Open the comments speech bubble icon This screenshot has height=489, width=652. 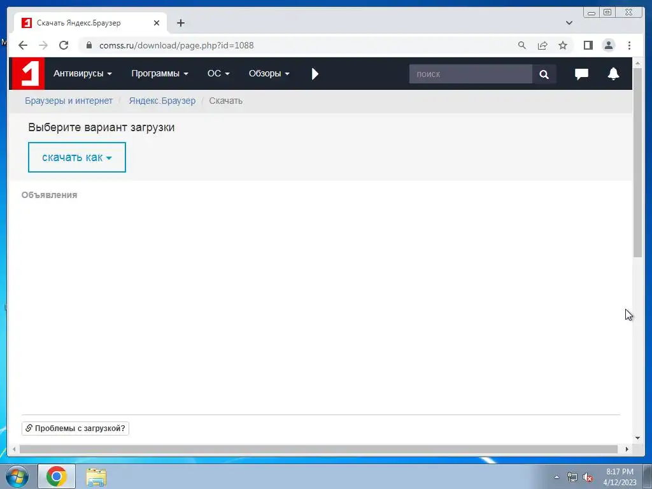(581, 74)
